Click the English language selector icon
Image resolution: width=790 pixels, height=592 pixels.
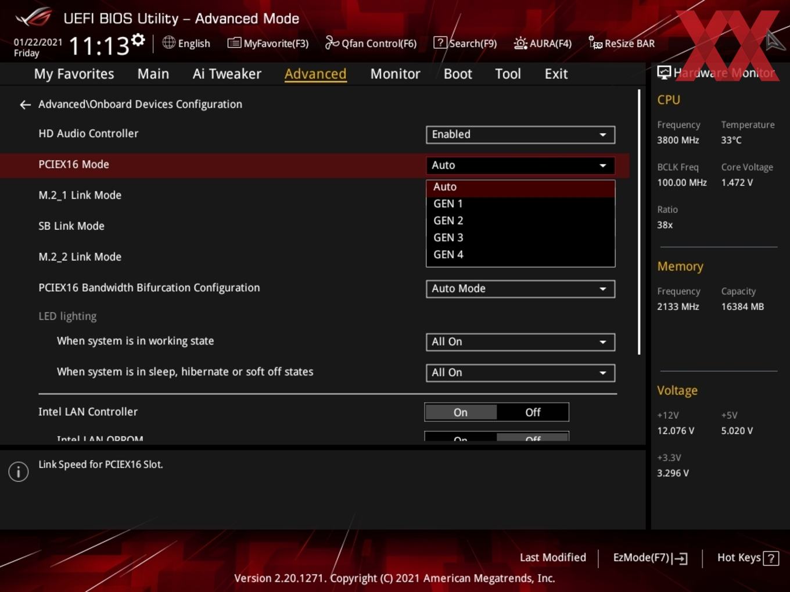pyautogui.click(x=168, y=43)
